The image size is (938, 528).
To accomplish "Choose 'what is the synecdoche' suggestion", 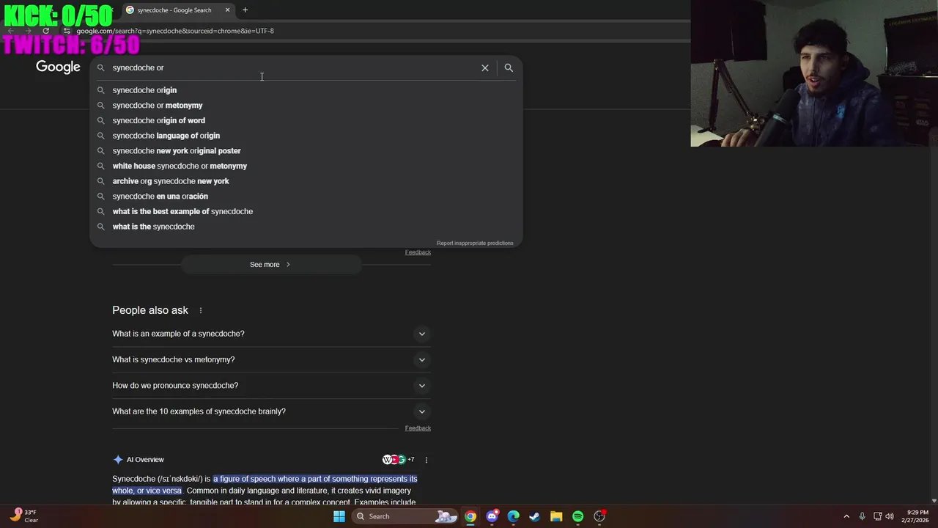I will point(306,227).
